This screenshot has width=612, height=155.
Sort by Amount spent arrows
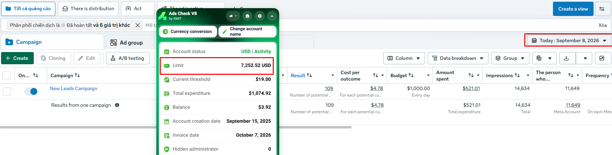pyautogui.click(x=471, y=75)
